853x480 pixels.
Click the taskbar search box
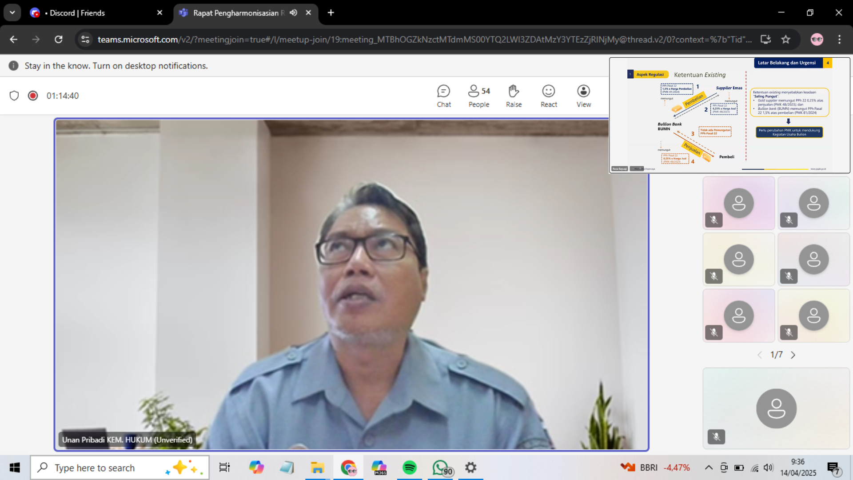click(120, 468)
